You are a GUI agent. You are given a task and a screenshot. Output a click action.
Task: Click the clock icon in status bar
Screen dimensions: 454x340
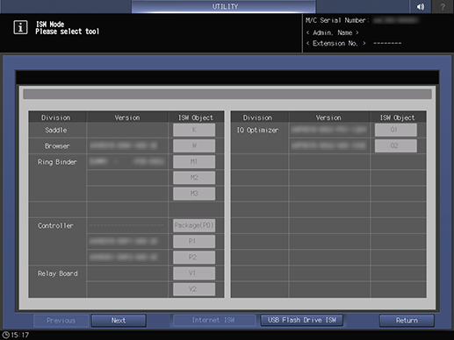[5, 335]
